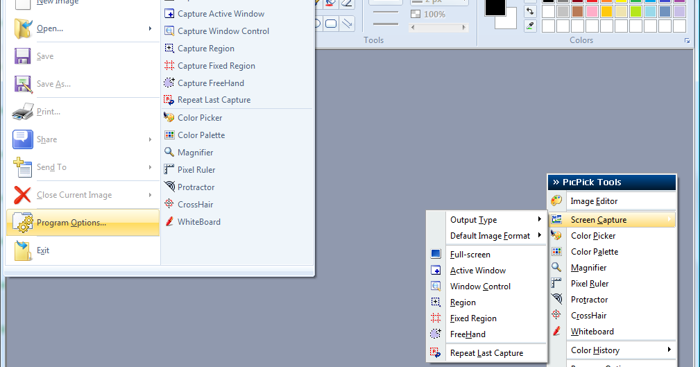
Task: Click the Active Window icon in the Screen Capture submenu
Action: [x=436, y=270]
